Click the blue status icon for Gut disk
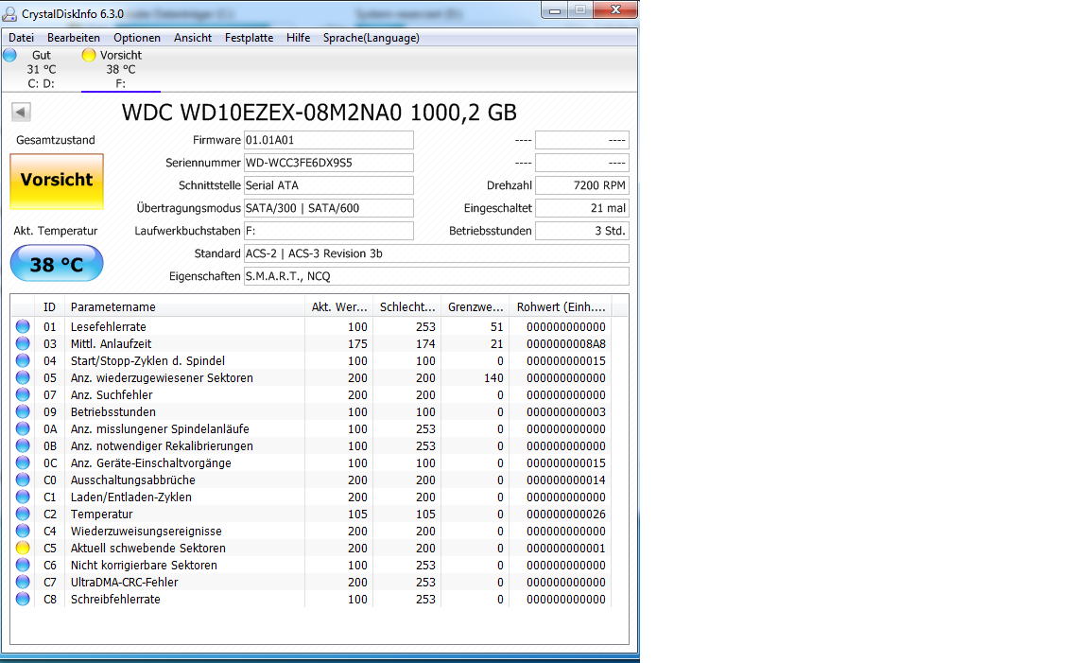This screenshot has height=663, width=1089. pos(9,55)
